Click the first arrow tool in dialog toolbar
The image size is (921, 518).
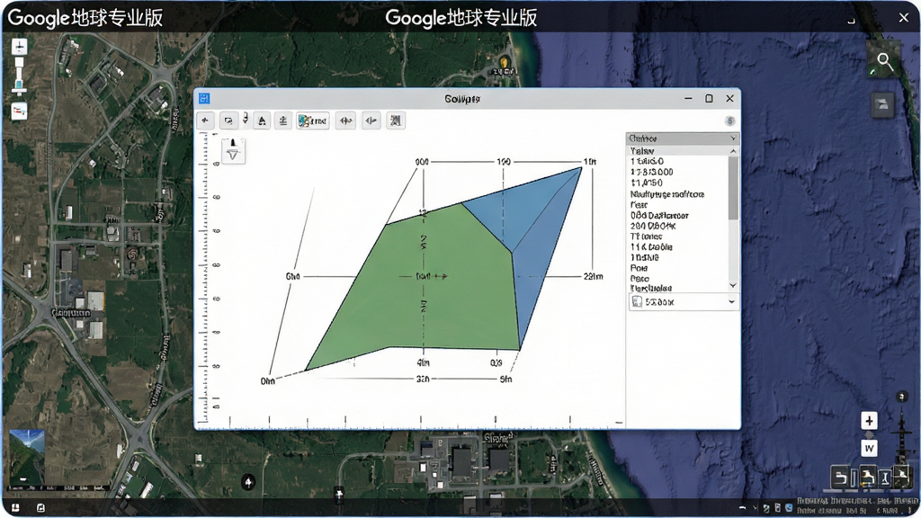[x=205, y=121]
